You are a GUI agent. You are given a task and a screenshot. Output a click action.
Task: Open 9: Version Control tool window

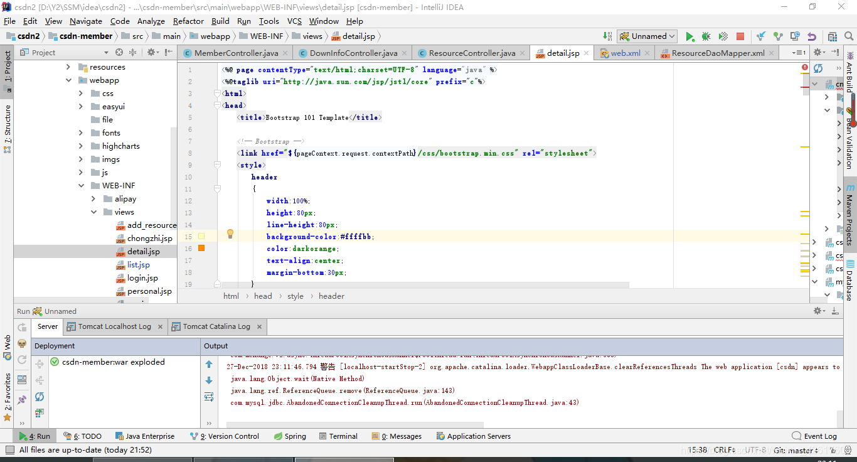[x=224, y=436]
